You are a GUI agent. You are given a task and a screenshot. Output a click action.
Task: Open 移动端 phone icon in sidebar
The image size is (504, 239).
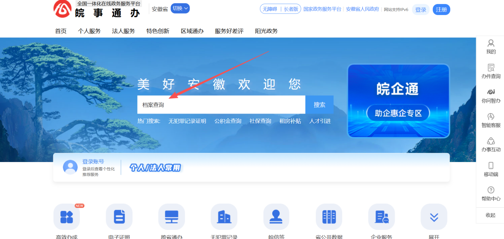491,166
